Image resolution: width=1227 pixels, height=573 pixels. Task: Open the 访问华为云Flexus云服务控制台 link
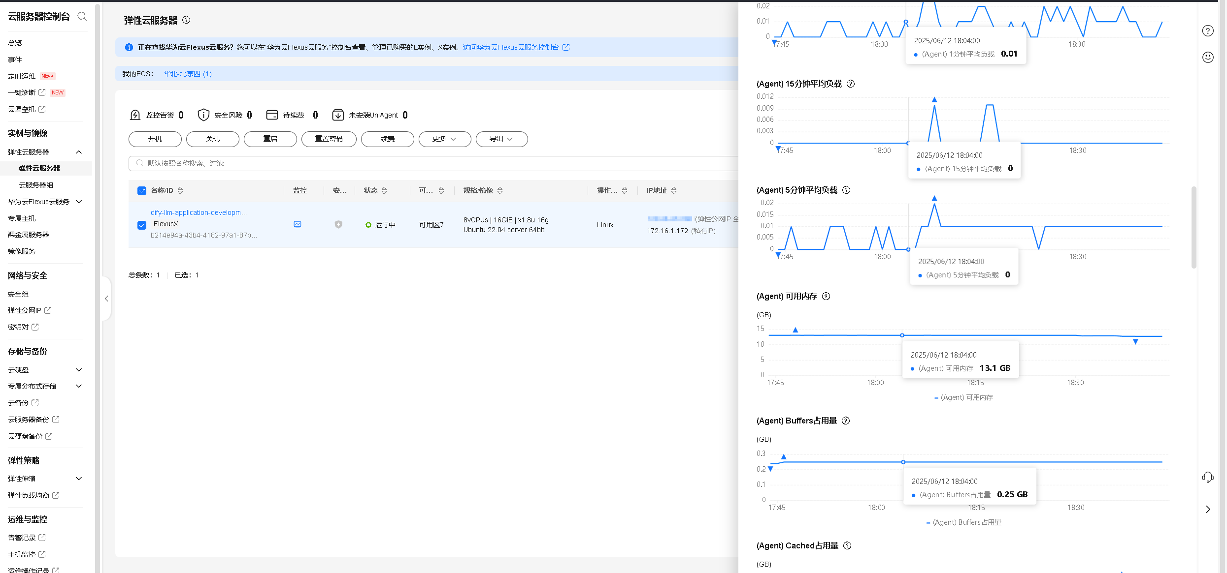point(511,47)
